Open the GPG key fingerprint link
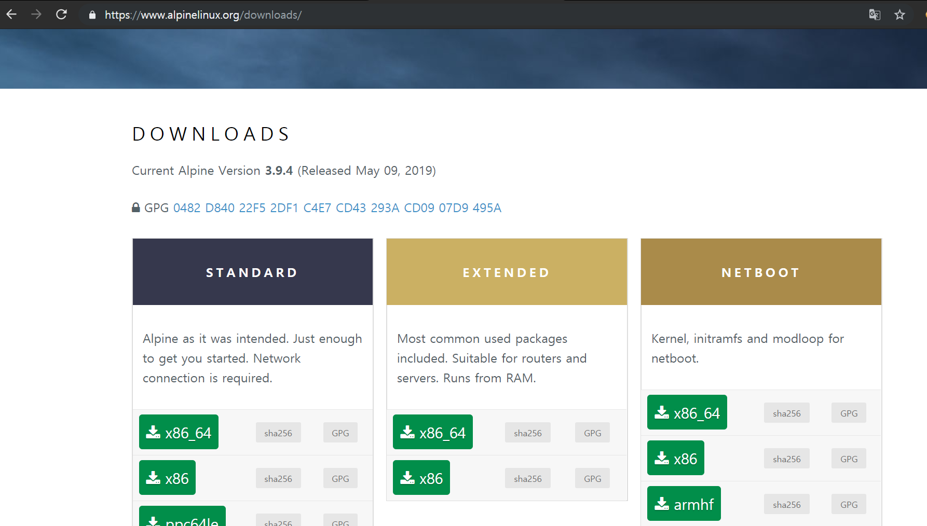This screenshot has height=526, width=927. [x=337, y=208]
